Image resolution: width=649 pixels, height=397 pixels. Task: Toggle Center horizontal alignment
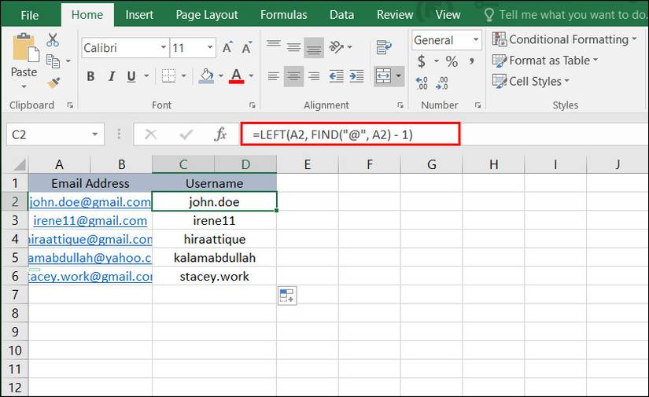[293, 76]
